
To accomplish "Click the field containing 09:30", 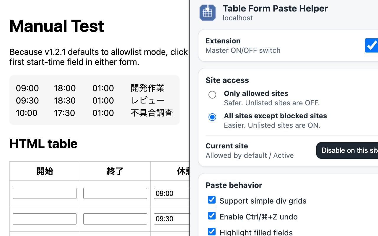I will click(172, 219).
